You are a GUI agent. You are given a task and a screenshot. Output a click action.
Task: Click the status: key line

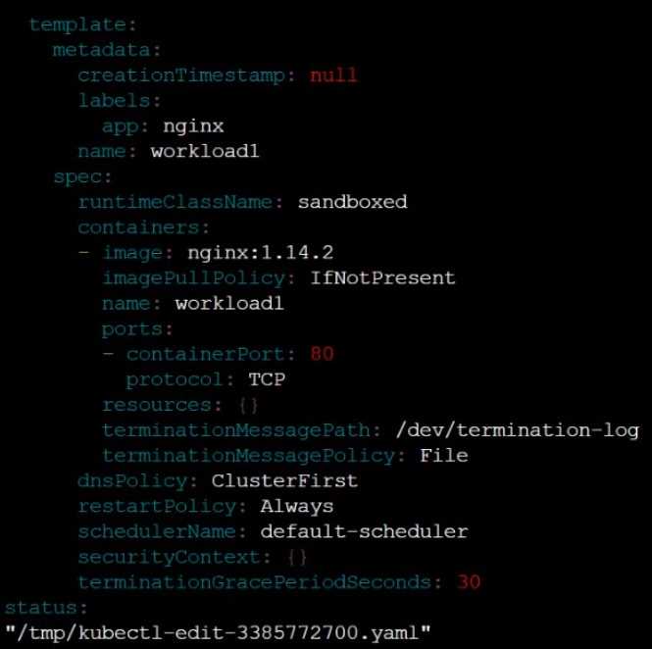(46, 608)
